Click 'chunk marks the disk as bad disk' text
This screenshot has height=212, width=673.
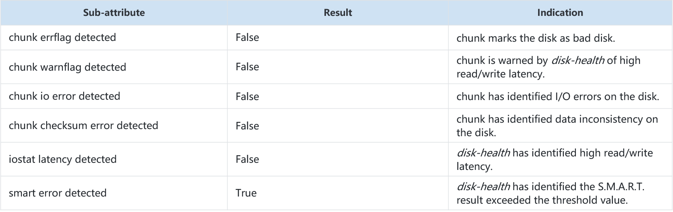tap(536, 38)
